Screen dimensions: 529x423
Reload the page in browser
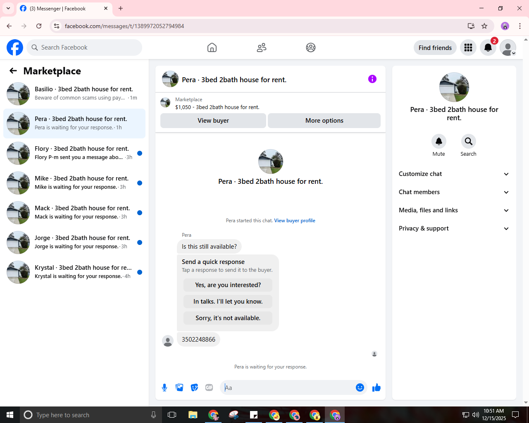click(39, 26)
